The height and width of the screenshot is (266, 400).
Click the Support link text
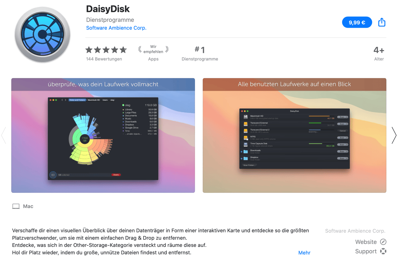pos(366,252)
